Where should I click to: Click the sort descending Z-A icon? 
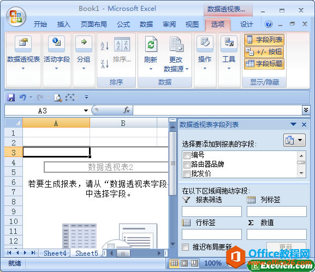point(105,64)
